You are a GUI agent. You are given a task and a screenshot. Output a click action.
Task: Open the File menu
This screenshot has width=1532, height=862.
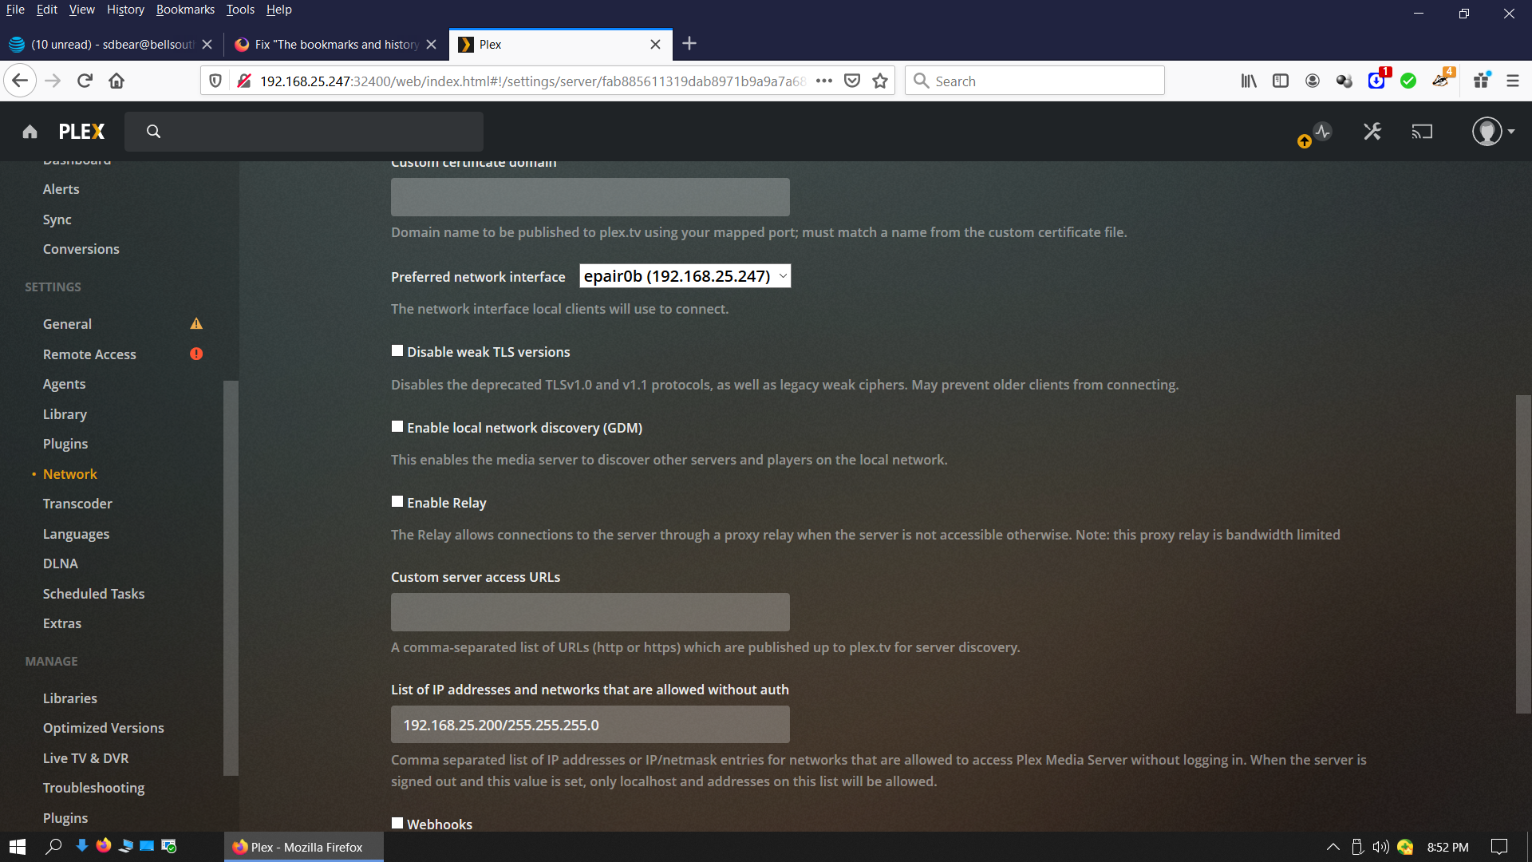pos(15,10)
